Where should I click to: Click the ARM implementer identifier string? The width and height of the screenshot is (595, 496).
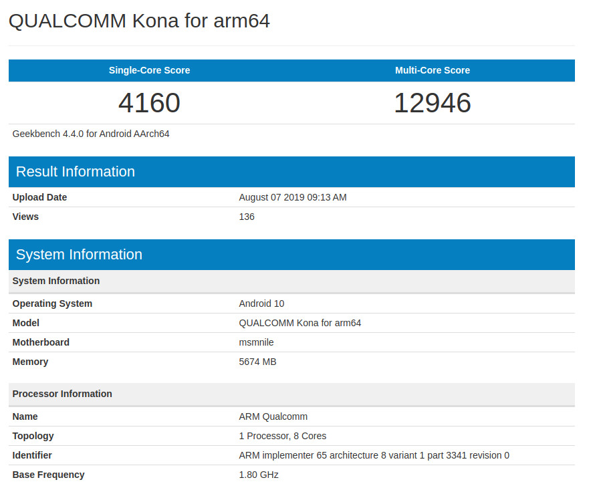click(374, 455)
